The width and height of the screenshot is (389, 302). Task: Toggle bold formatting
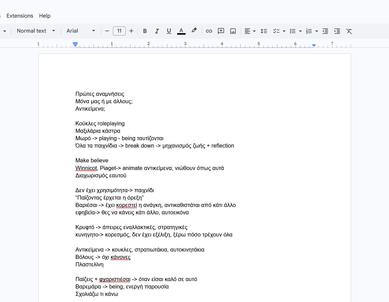(145, 31)
